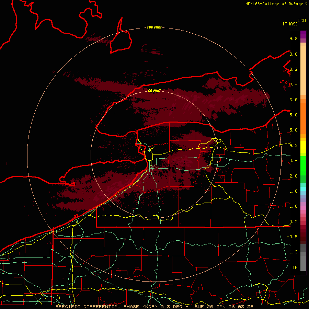Click the purple swatch atop the color scale
The width and height of the screenshot is (309, 309).
303,34
